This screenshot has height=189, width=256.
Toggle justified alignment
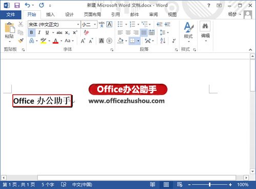(144, 32)
